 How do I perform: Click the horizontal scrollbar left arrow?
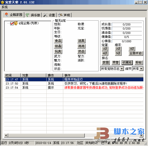pyautogui.click(x=6, y=136)
